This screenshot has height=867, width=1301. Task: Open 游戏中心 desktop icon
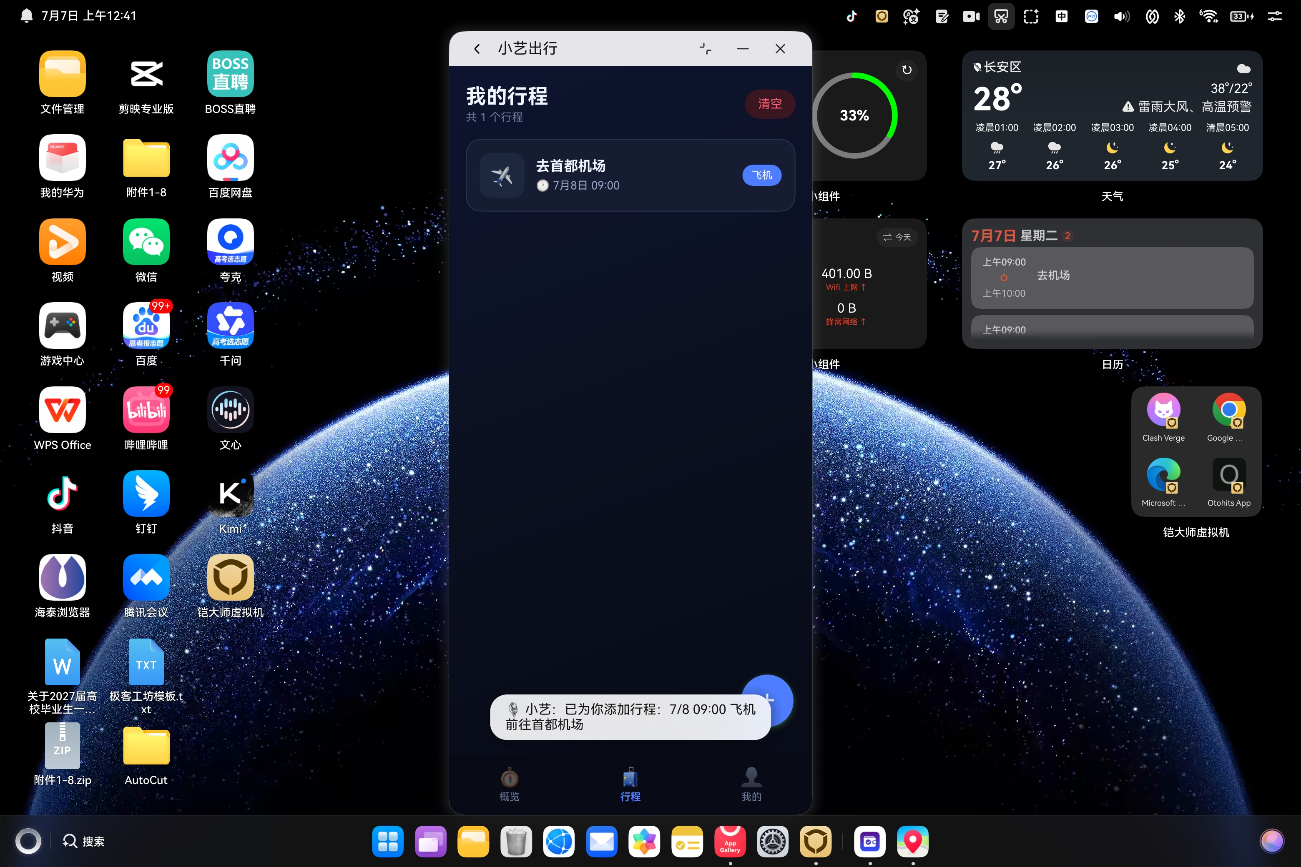point(62,326)
